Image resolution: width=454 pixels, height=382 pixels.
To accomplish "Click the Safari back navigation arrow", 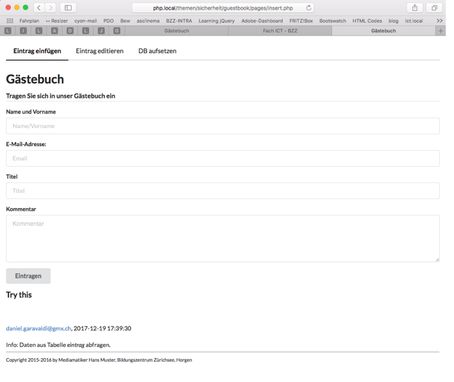I will tap(37, 9).
